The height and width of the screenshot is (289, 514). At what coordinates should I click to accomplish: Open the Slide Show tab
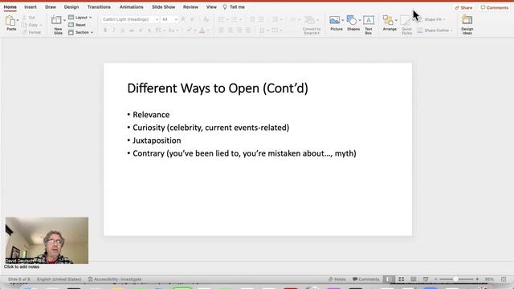[x=164, y=7]
